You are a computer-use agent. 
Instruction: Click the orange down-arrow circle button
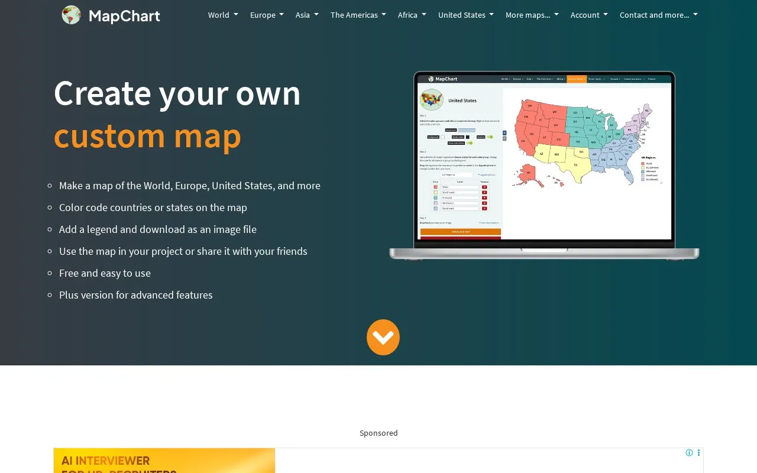[x=383, y=337]
